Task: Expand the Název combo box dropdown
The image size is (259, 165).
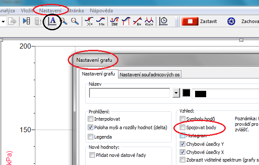Action: (176, 93)
